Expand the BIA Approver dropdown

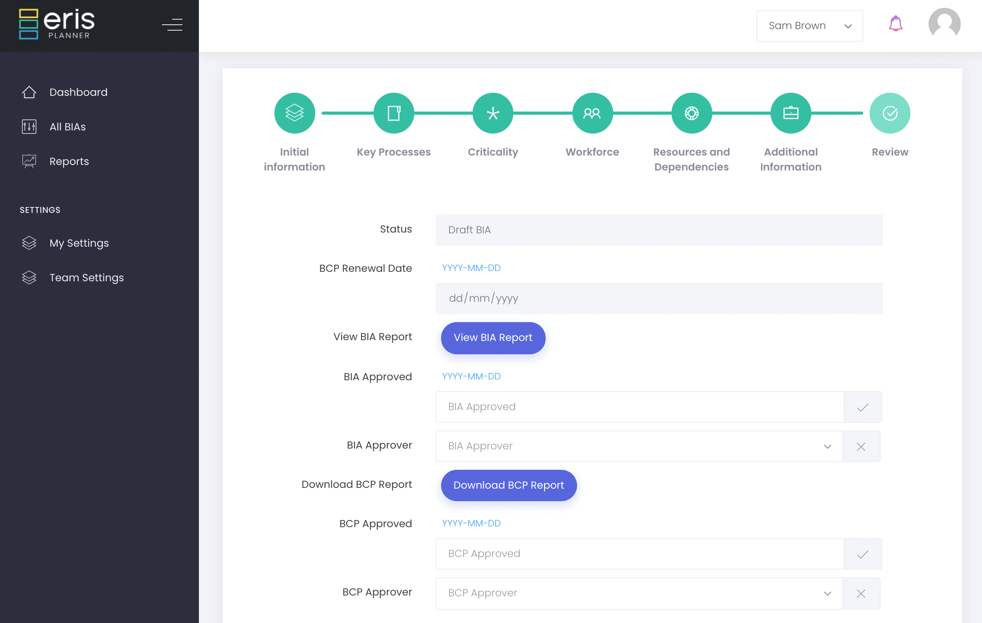pos(827,446)
